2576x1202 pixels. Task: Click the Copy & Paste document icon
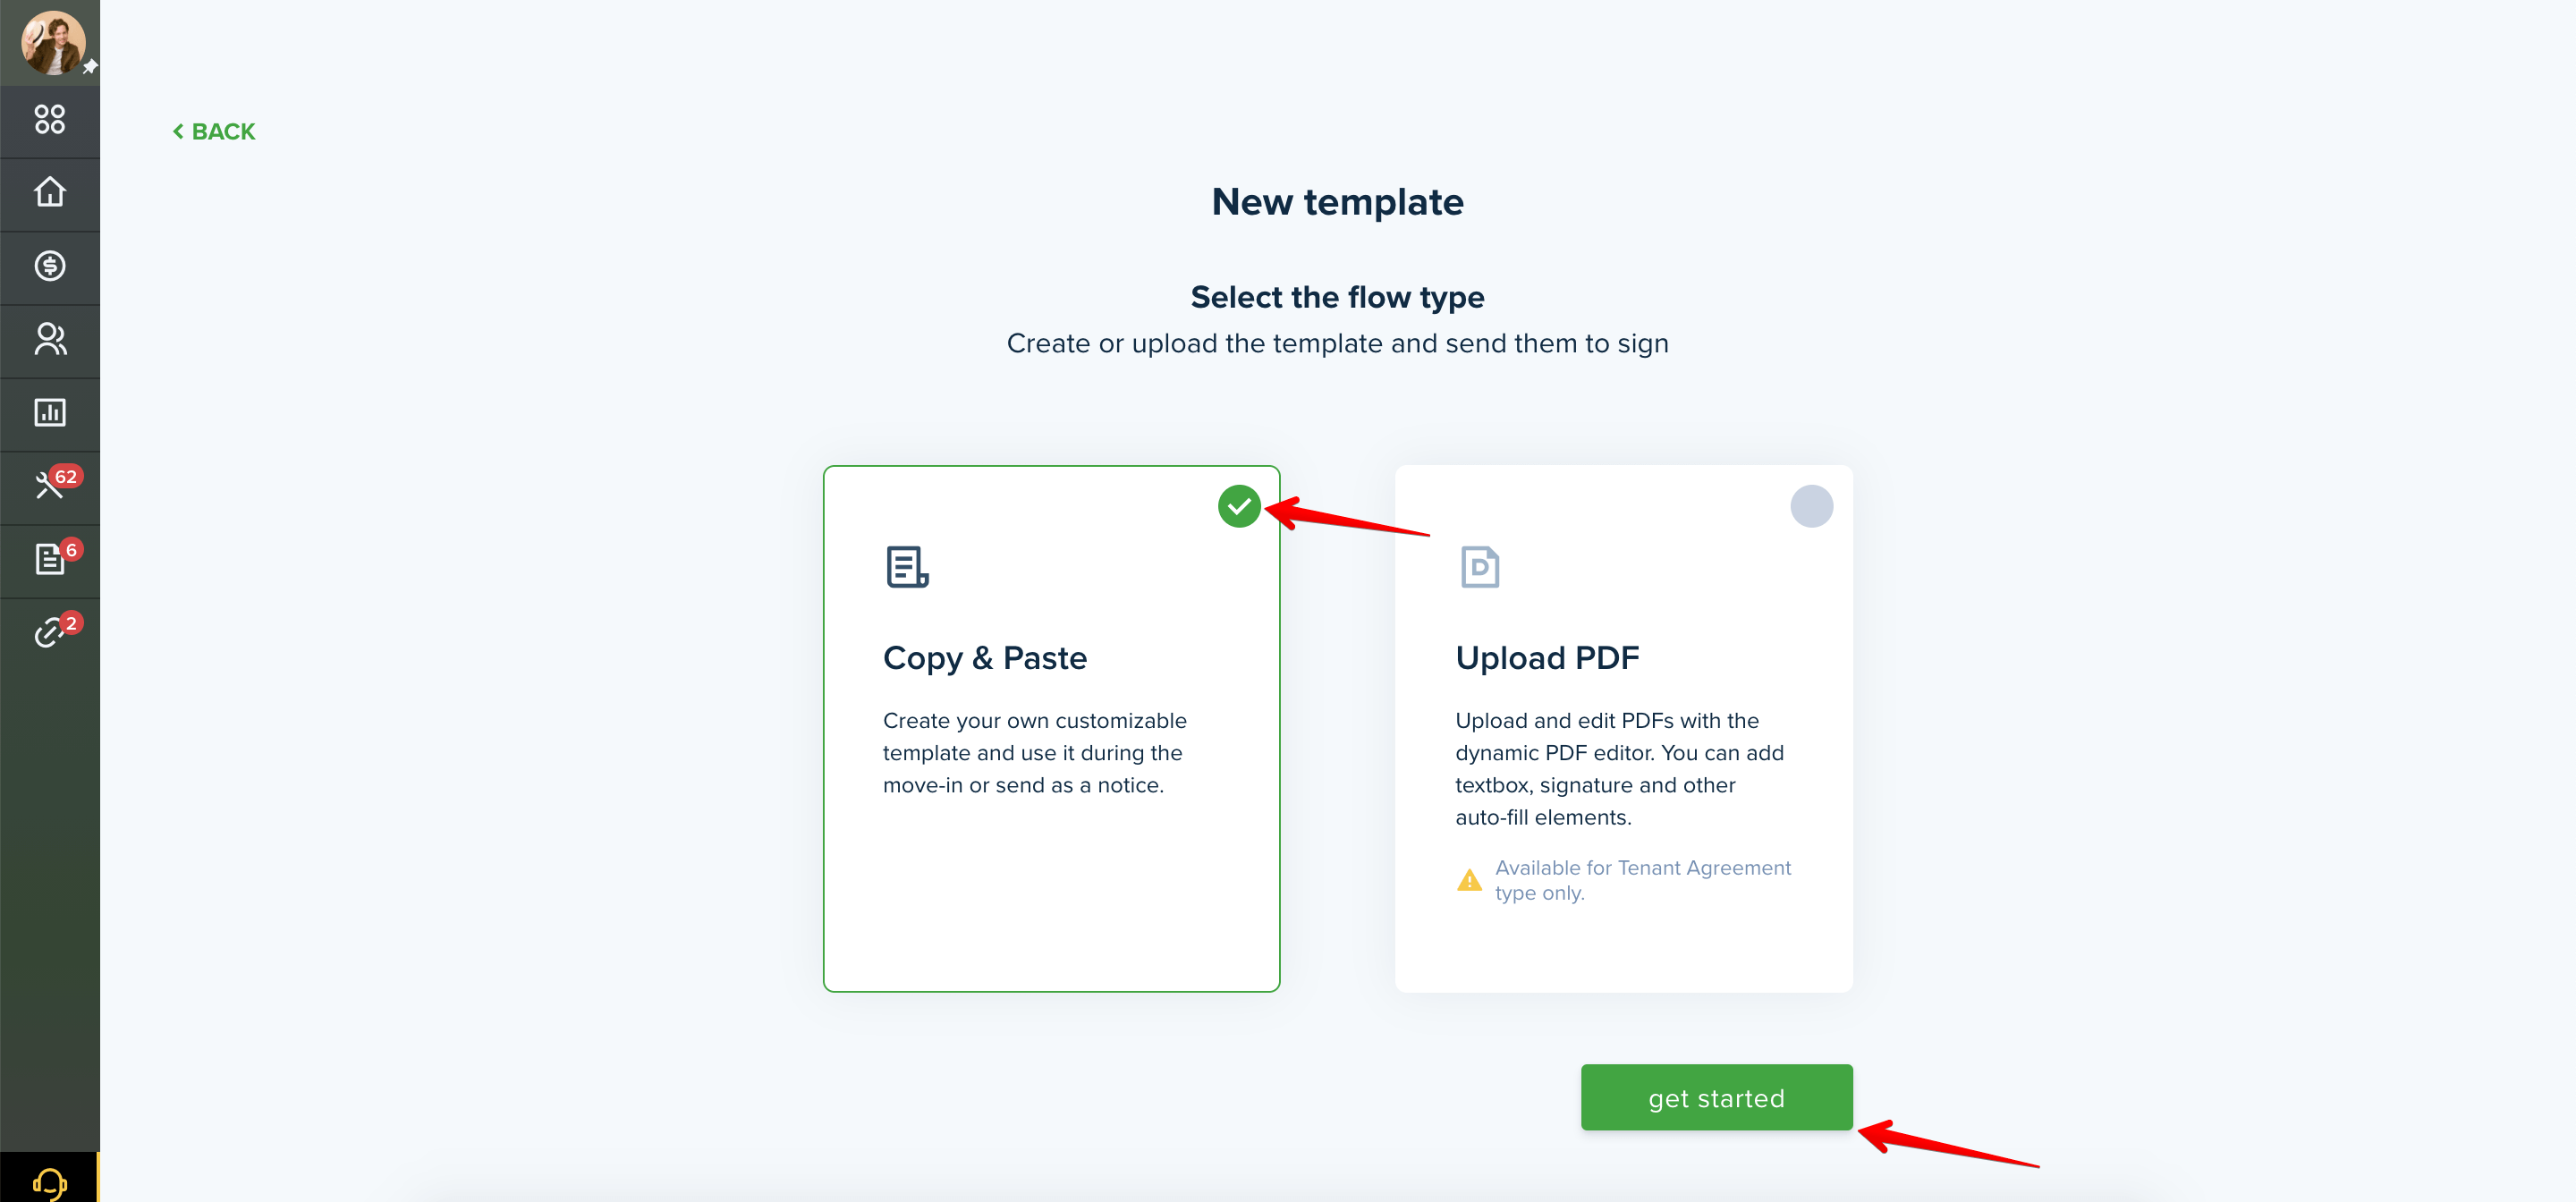coord(907,567)
